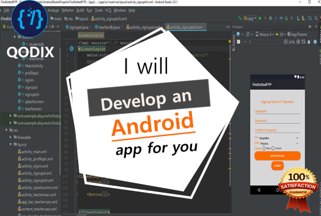Open the Physics skills spinner in preview
This screenshot has width=321, height=216.
click(x=279, y=144)
